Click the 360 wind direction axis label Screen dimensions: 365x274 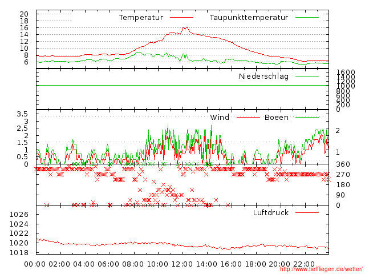(x=343, y=164)
